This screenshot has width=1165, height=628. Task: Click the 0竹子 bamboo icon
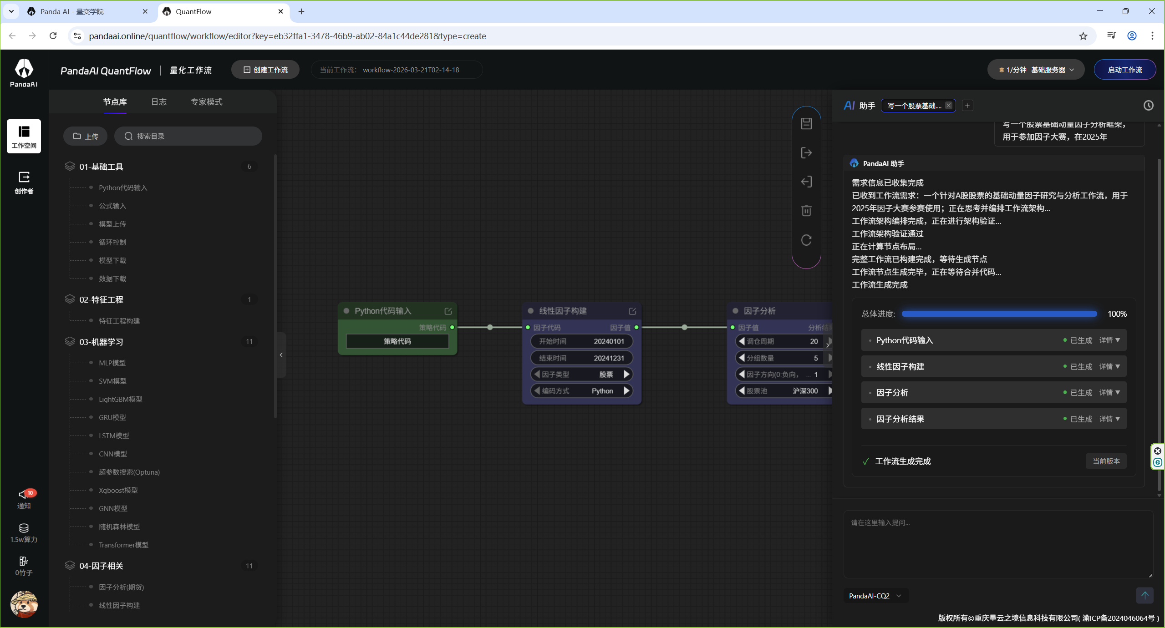[24, 566]
